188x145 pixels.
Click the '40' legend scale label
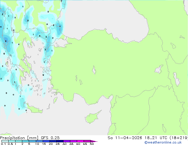[x=78, y=144]
